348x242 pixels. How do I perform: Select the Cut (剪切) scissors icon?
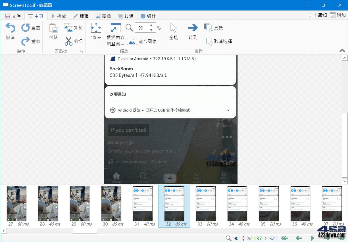pyautogui.click(x=68, y=41)
